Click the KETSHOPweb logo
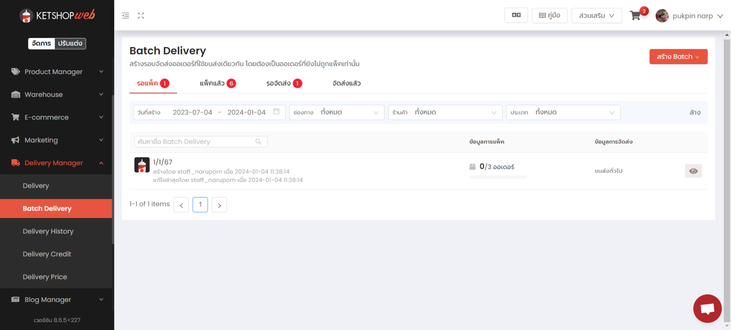 pyautogui.click(x=57, y=15)
